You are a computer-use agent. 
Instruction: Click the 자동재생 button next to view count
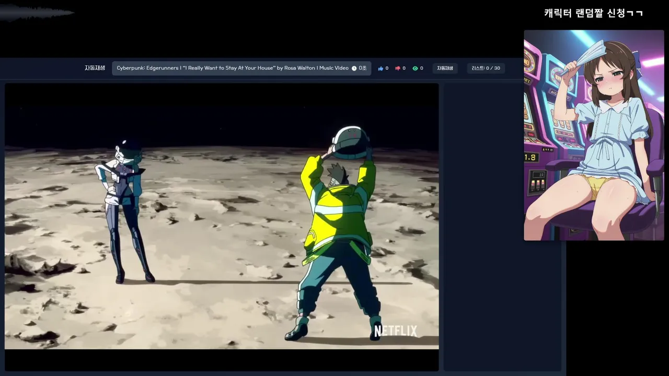point(445,68)
